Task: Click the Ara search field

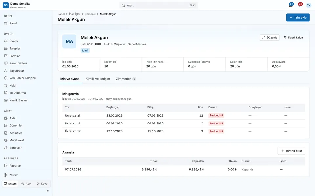Action: [x=158, y=5]
